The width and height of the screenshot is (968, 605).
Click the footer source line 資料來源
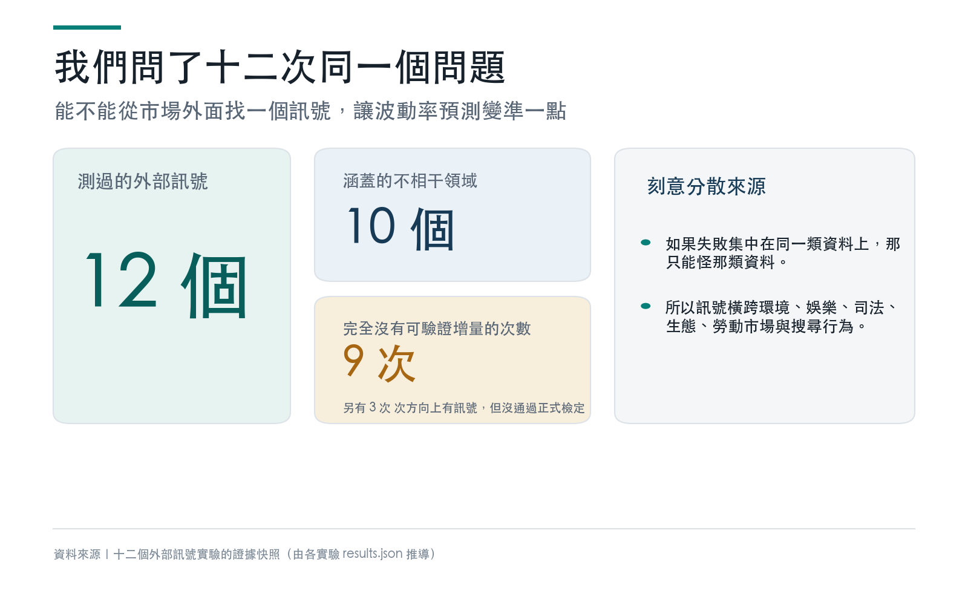(244, 554)
